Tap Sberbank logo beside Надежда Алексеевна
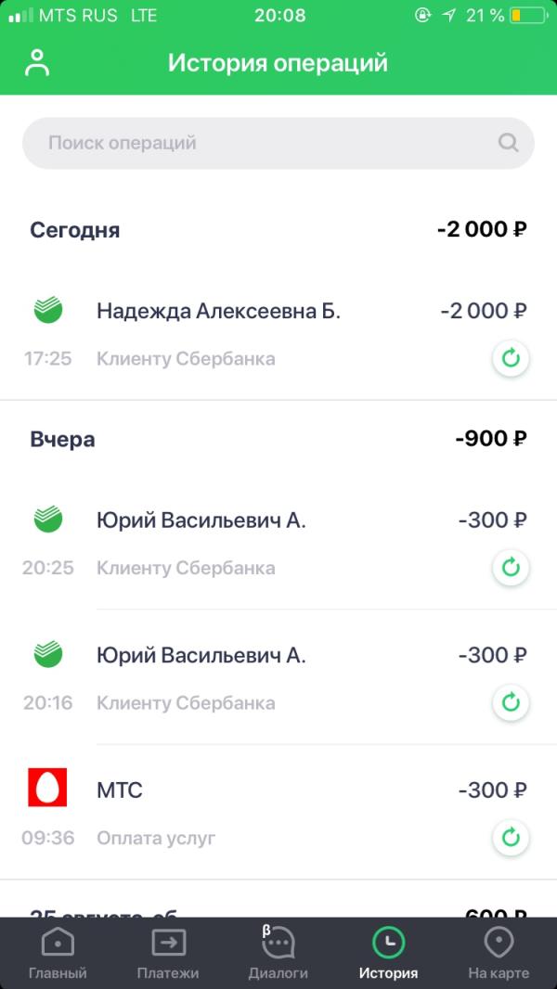Image resolution: width=557 pixels, height=989 pixels. coord(48,310)
